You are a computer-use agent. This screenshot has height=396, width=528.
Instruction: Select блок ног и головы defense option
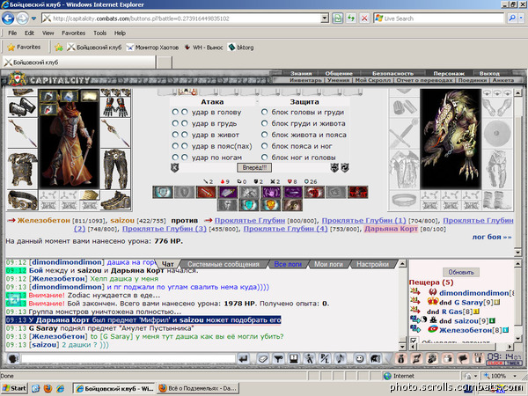click(x=265, y=158)
